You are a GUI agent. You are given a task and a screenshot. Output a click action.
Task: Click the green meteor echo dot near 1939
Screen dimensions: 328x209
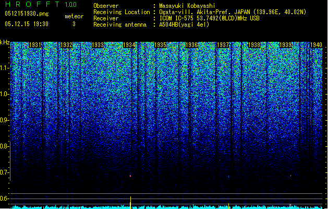click(291, 176)
